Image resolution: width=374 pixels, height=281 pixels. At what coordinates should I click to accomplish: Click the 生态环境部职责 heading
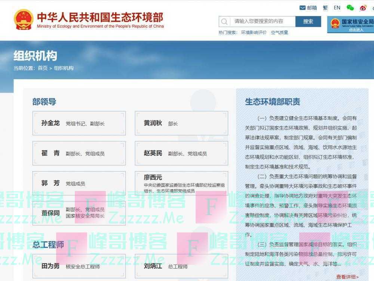point(273,102)
